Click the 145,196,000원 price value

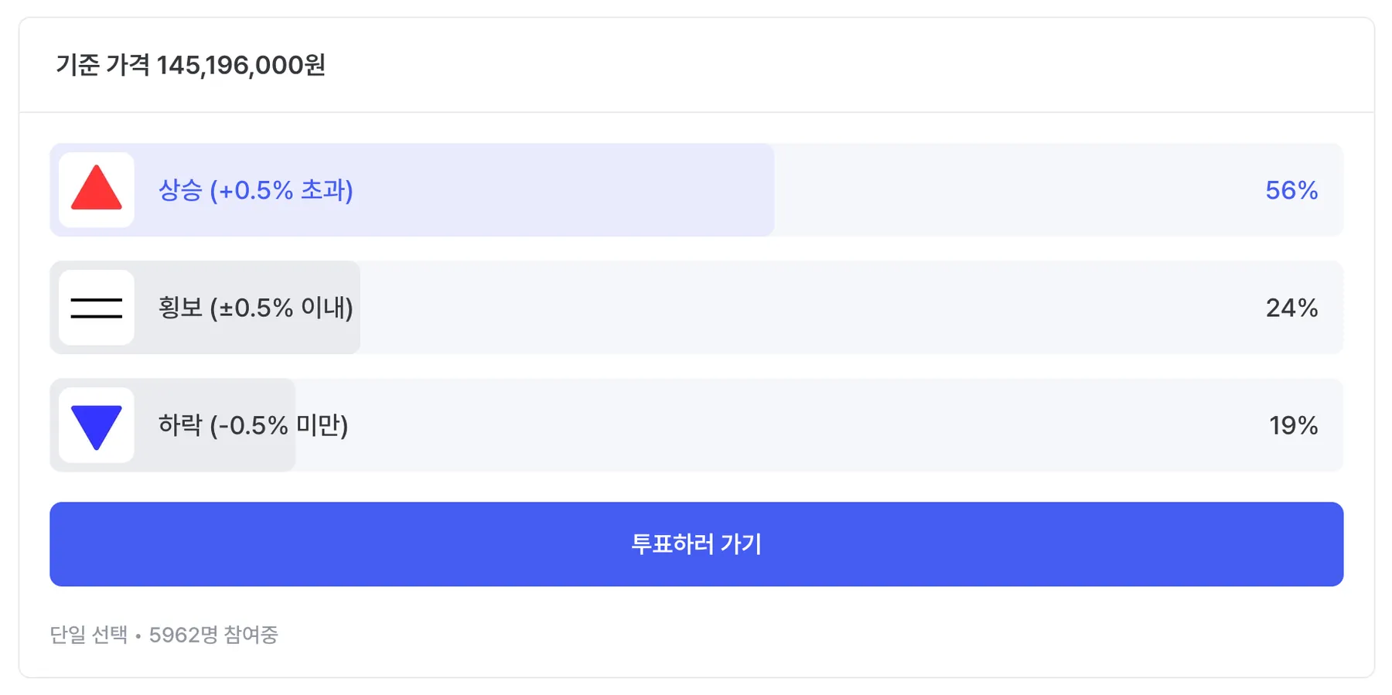[241, 65]
